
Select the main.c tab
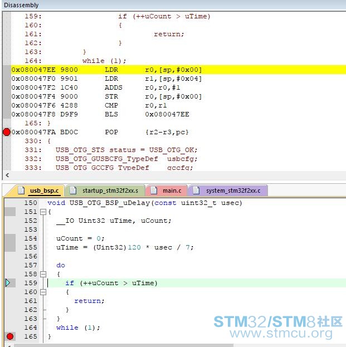(167, 190)
